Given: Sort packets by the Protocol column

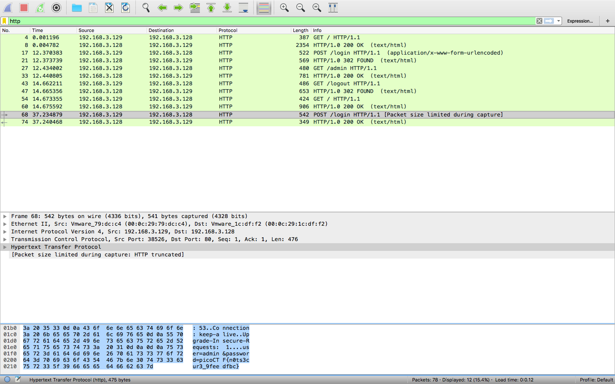Looking at the screenshot, I should (228, 30).
